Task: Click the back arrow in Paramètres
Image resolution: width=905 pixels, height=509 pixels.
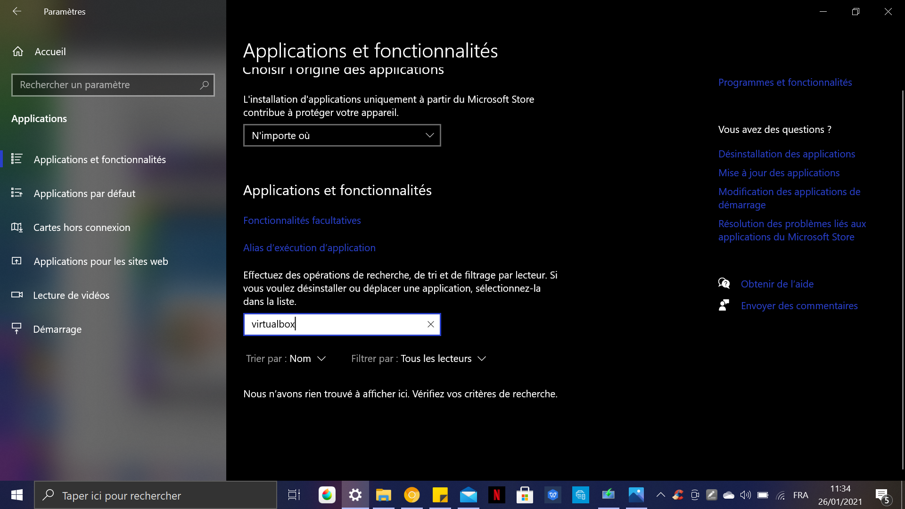Action: point(17,11)
